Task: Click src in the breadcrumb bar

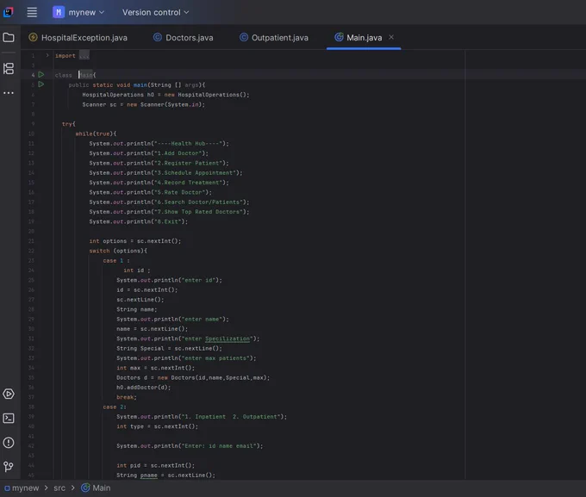Action: 59,488
